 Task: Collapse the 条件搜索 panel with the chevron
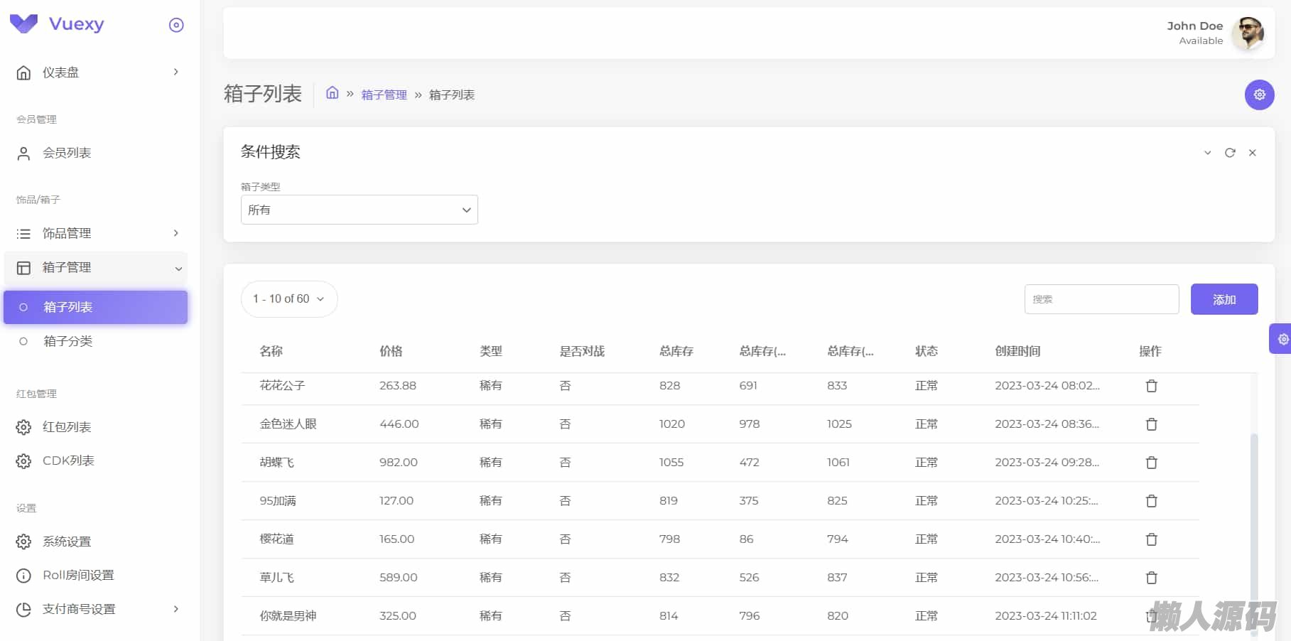pos(1207,153)
